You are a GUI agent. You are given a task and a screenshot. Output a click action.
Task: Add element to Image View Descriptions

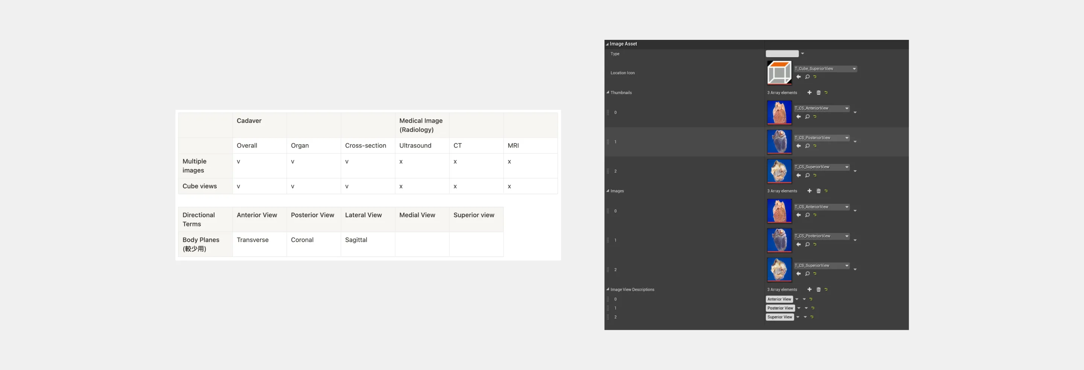(809, 290)
